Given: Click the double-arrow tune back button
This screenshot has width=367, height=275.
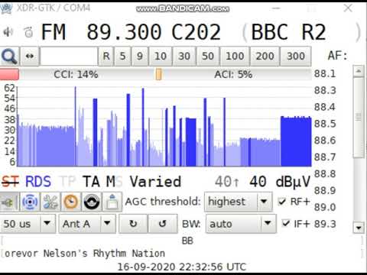Looking at the screenshot, I should pos(30,56).
